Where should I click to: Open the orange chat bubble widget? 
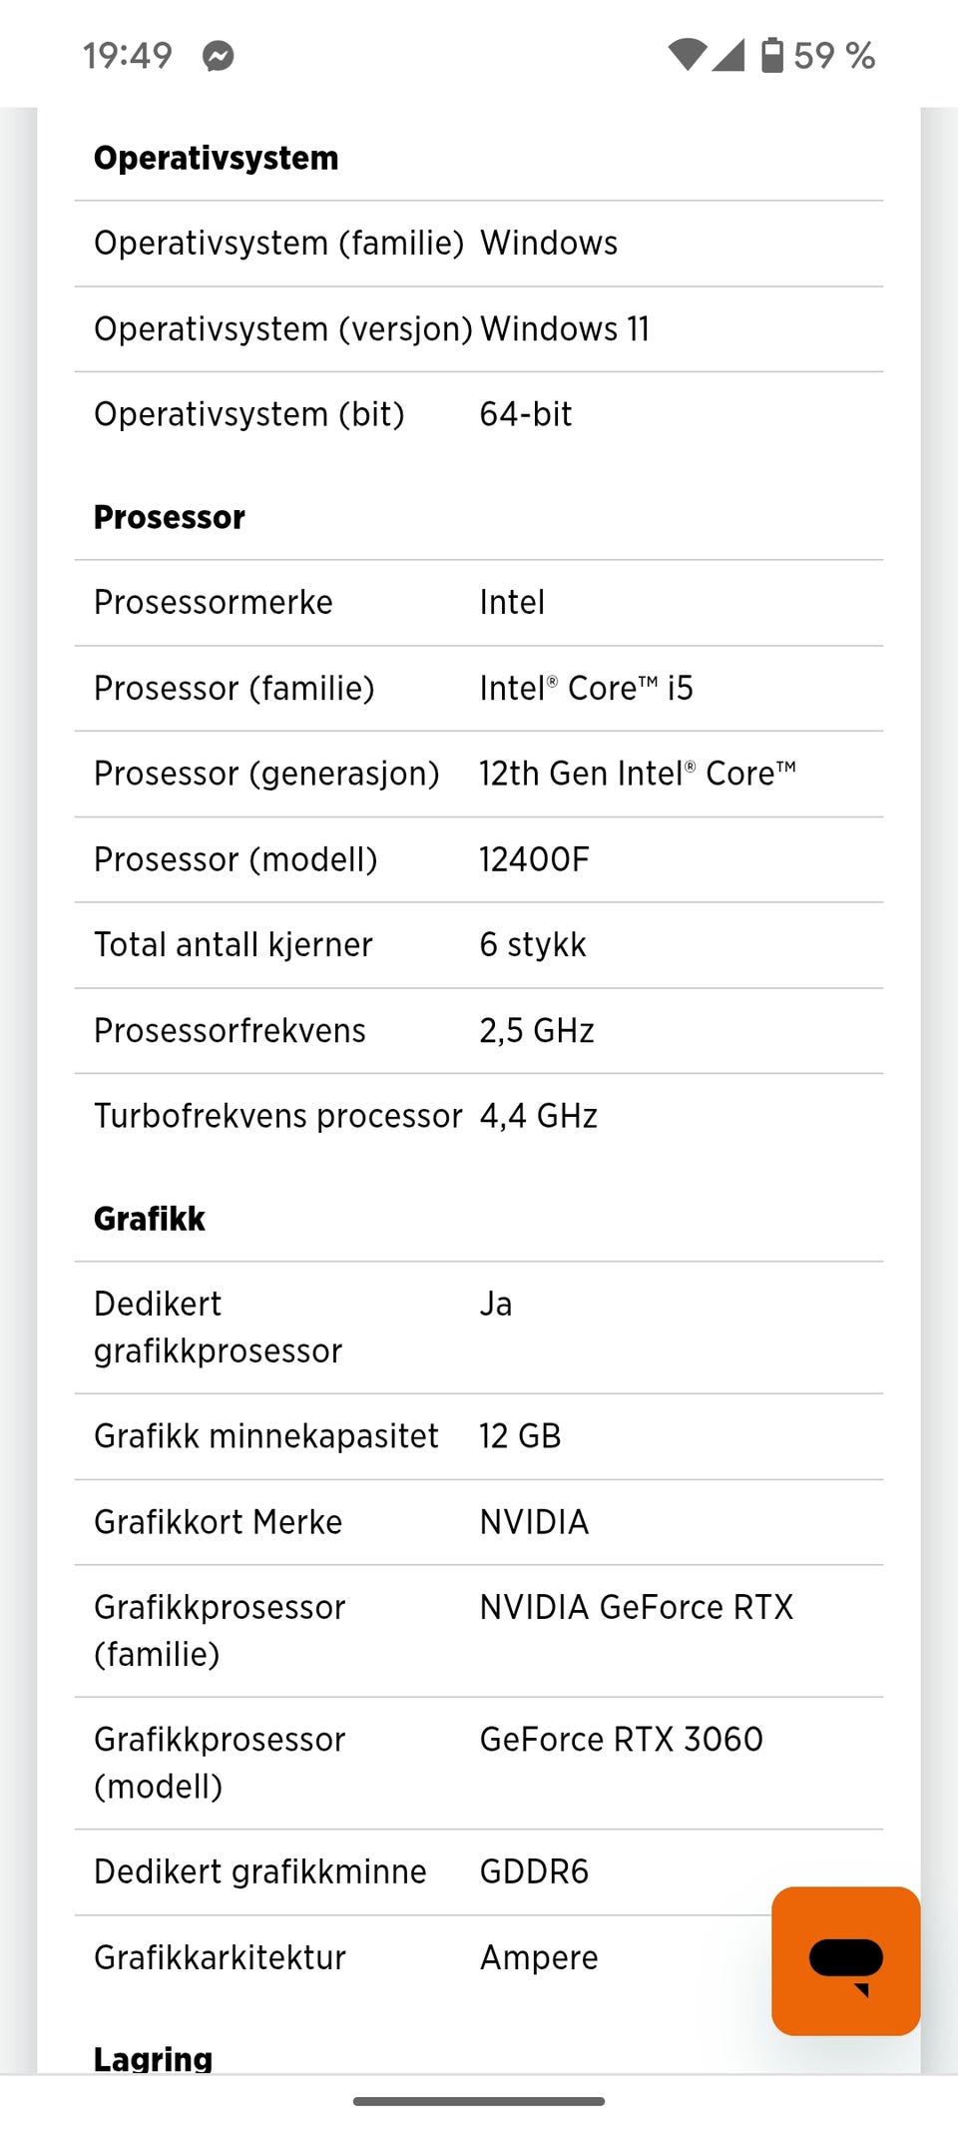click(x=845, y=1960)
